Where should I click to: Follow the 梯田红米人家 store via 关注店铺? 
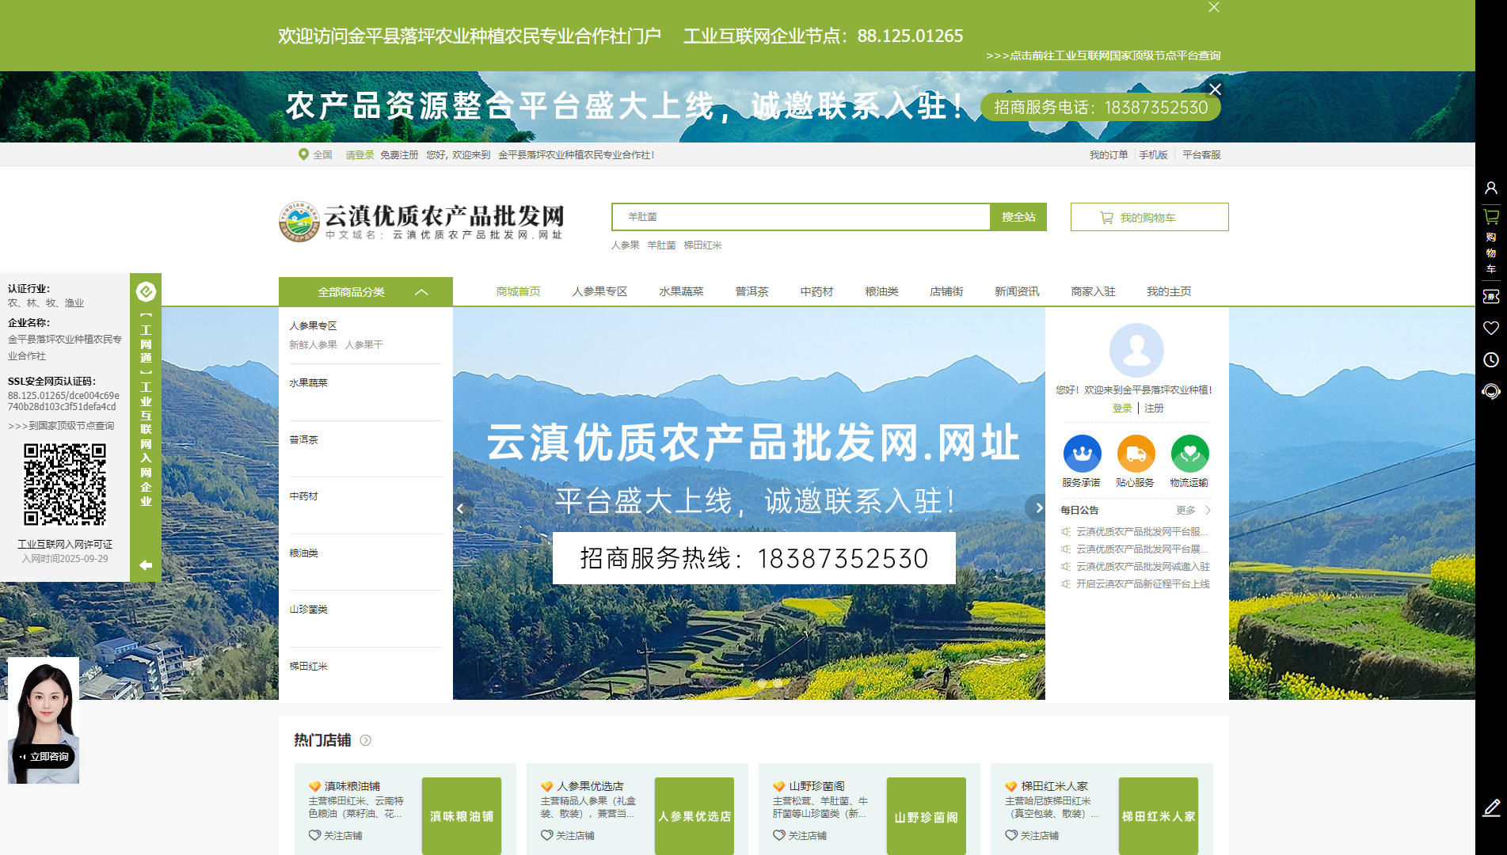coord(1033,835)
